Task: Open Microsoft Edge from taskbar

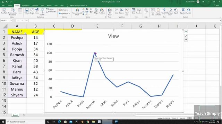Action: click(x=59, y=122)
